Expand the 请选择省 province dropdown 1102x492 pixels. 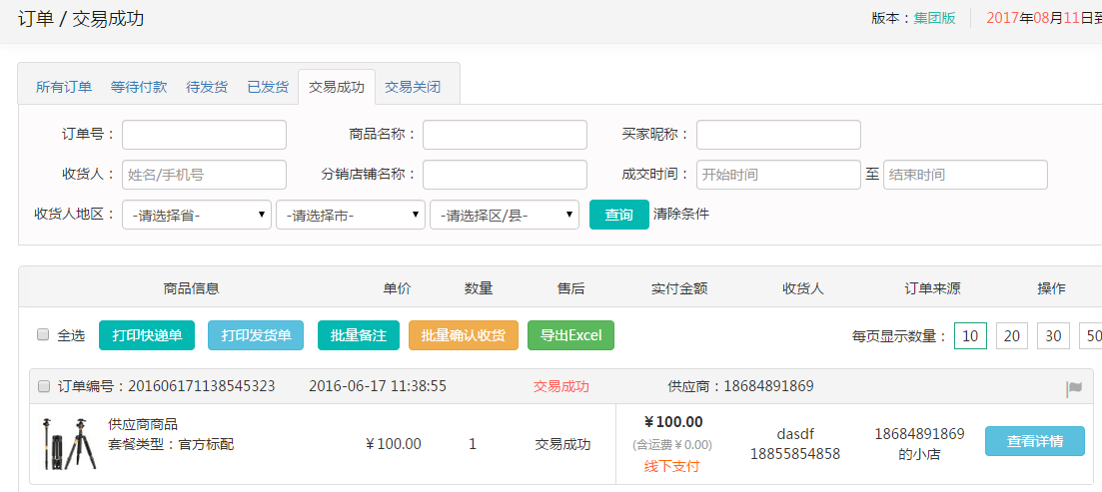tap(197, 215)
